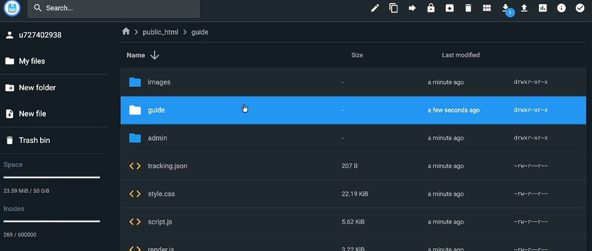The image size is (592, 251).
Task: Click the Space usage progress bar
Action: tap(52, 177)
